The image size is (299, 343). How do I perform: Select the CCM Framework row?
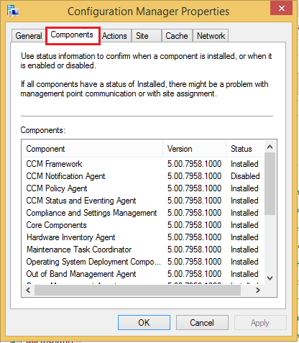click(143, 164)
